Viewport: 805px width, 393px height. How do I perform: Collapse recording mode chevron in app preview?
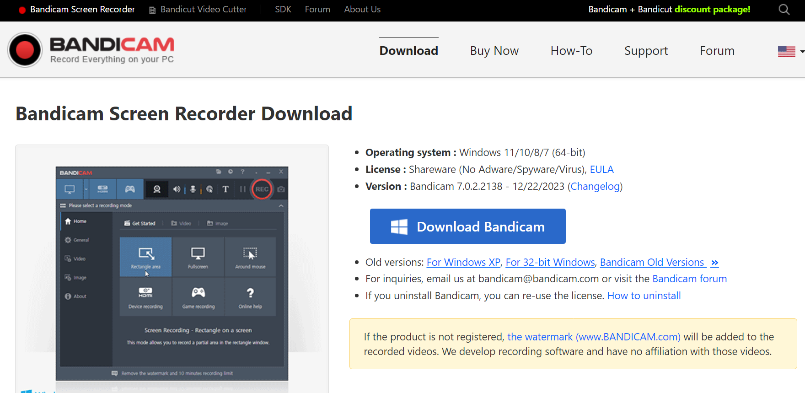click(281, 206)
